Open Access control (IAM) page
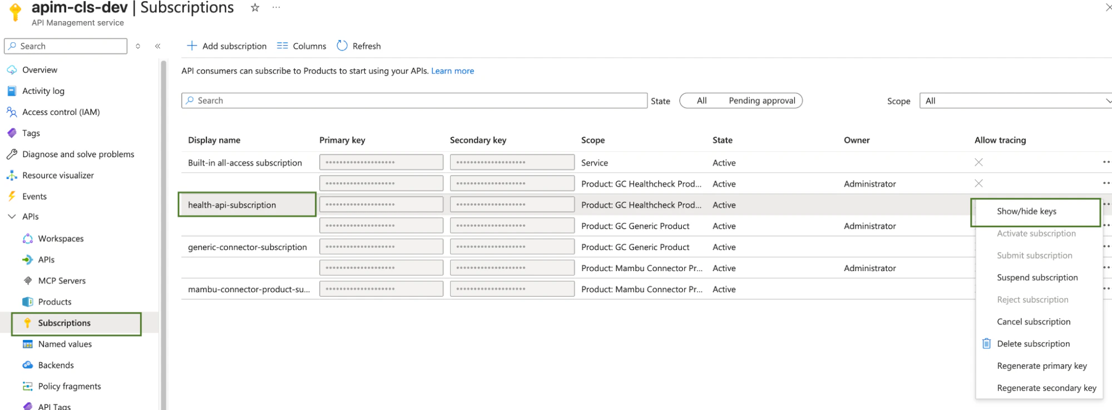The image size is (1112, 410). (61, 112)
